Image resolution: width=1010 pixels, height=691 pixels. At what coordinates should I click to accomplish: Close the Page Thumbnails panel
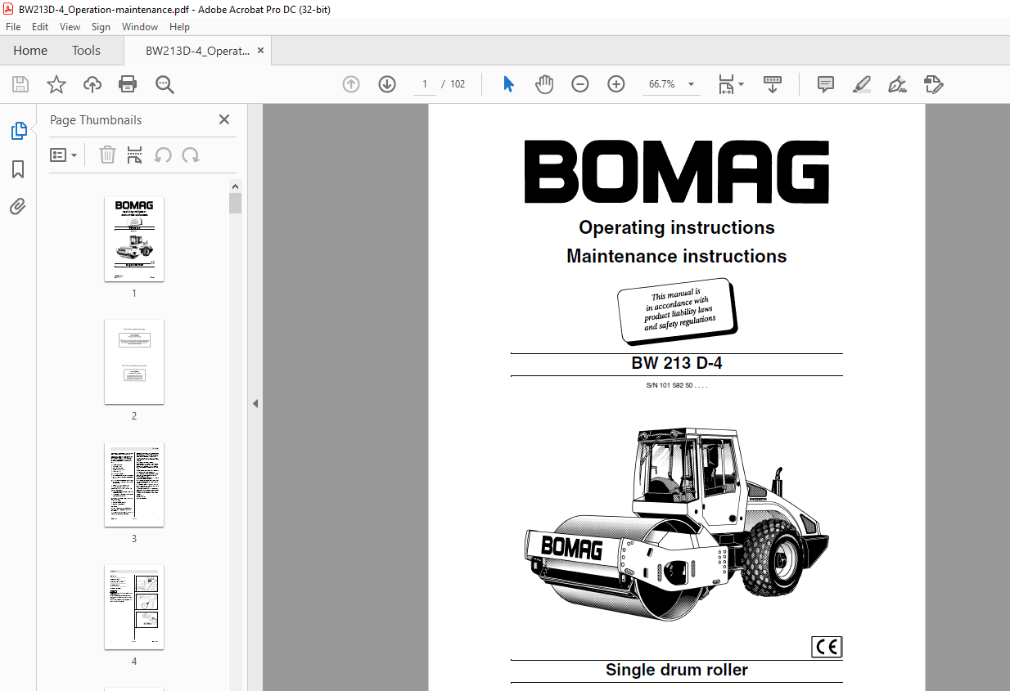pos(224,119)
